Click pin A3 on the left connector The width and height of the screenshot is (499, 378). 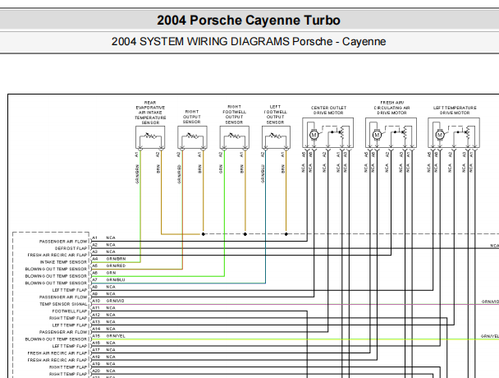click(x=94, y=251)
